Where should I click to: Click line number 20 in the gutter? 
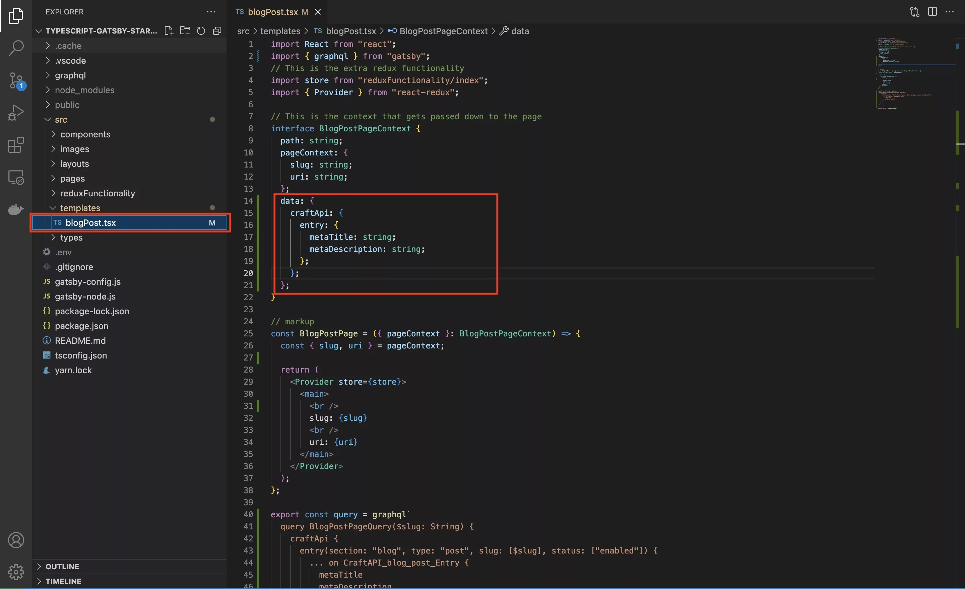[x=248, y=273]
